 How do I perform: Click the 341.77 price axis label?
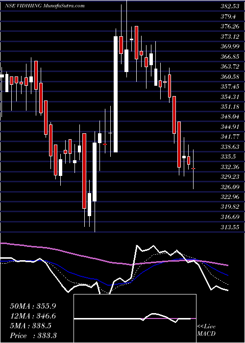coord(230,137)
